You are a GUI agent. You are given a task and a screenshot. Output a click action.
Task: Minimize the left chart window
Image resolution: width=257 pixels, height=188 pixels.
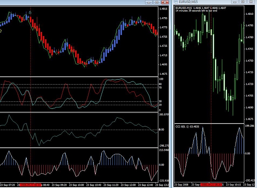coord(149,2)
